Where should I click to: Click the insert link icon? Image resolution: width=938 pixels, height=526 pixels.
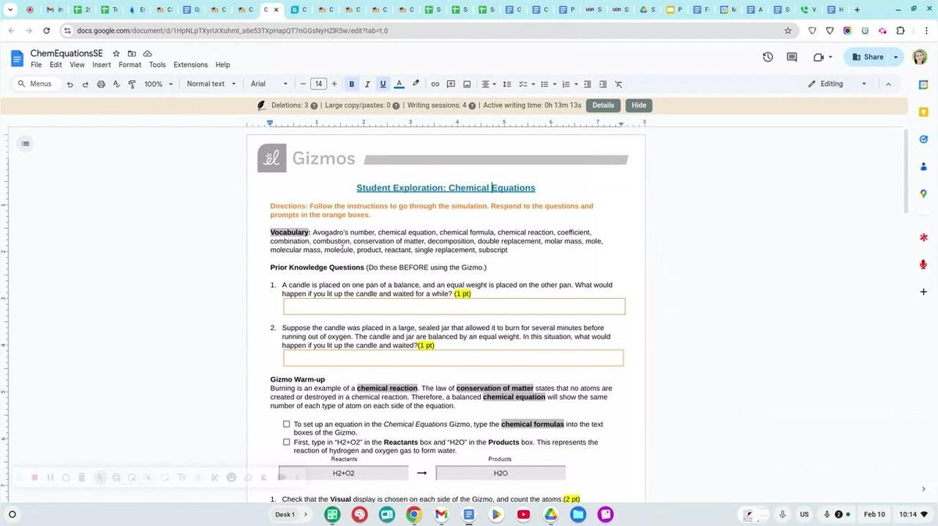tap(435, 84)
